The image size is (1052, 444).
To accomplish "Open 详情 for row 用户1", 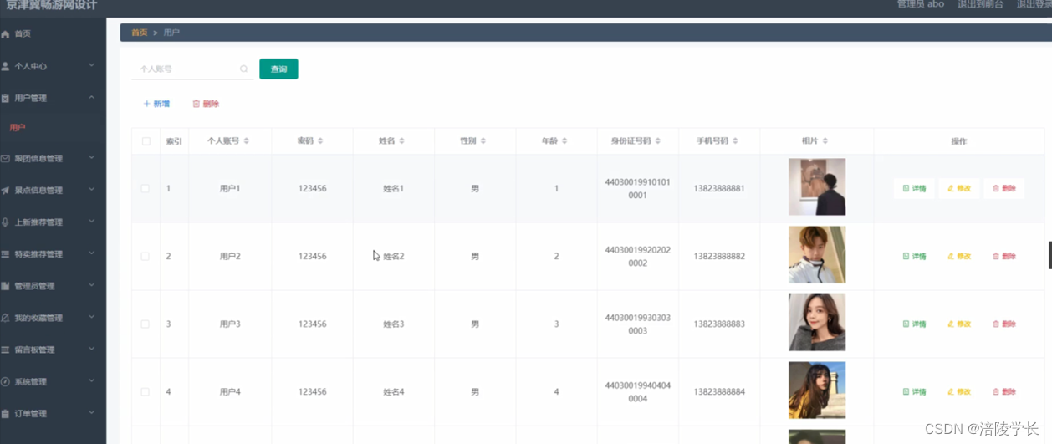I will coord(914,189).
